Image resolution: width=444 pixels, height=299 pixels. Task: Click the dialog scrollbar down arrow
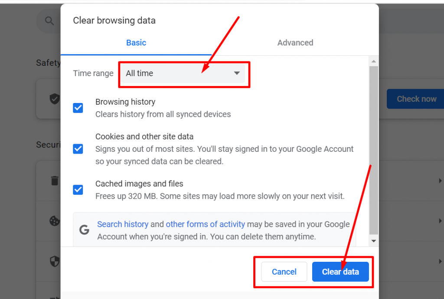(x=374, y=241)
